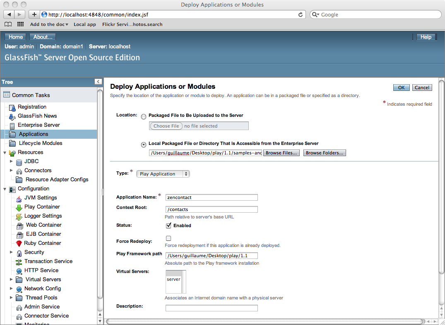Viewport: 445px width, 325px height.
Task: Select Packaged File to Be Uploaded radio
Action: pyautogui.click(x=144, y=117)
